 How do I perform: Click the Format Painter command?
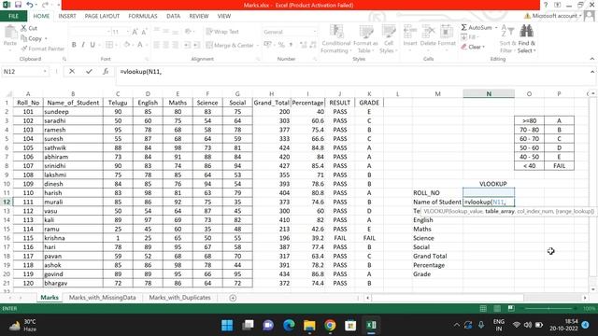coord(42,49)
